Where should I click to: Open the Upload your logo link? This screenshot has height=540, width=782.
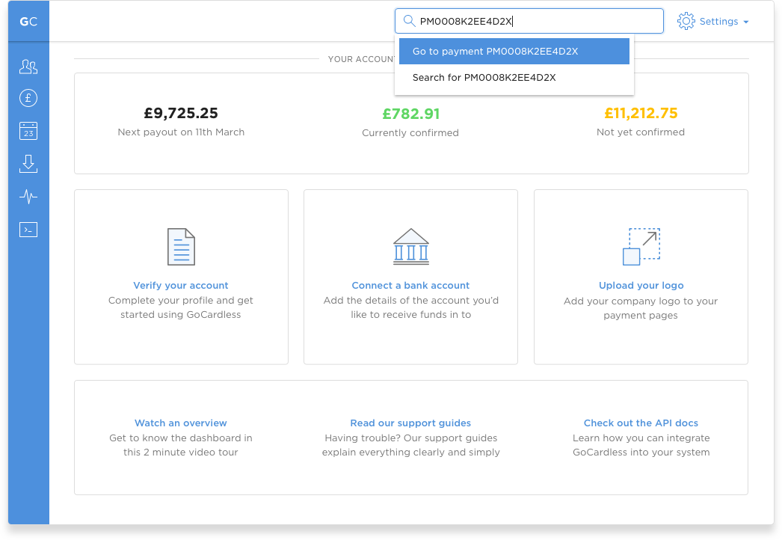click(x=641, y=286)
